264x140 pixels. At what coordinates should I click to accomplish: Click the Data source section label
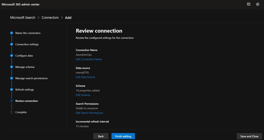click(x=83, y=68)
